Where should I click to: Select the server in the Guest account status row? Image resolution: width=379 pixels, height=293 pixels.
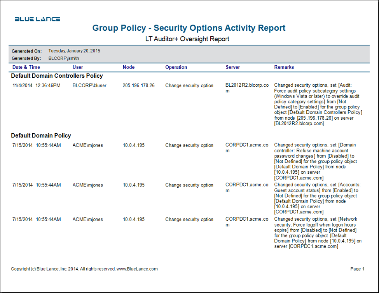247,187
